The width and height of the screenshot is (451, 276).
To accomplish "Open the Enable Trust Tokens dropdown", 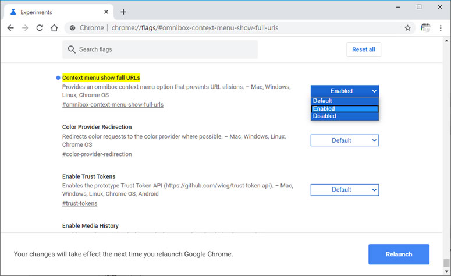I will click(x=345, y=190).
